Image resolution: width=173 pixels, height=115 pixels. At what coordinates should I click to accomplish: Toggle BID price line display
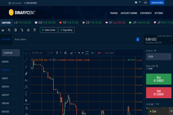(93, 53)
